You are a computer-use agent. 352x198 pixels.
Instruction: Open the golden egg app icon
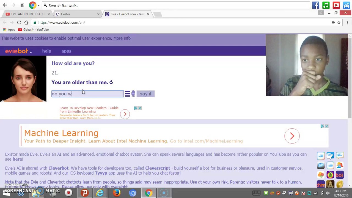(x=340, y=184)
